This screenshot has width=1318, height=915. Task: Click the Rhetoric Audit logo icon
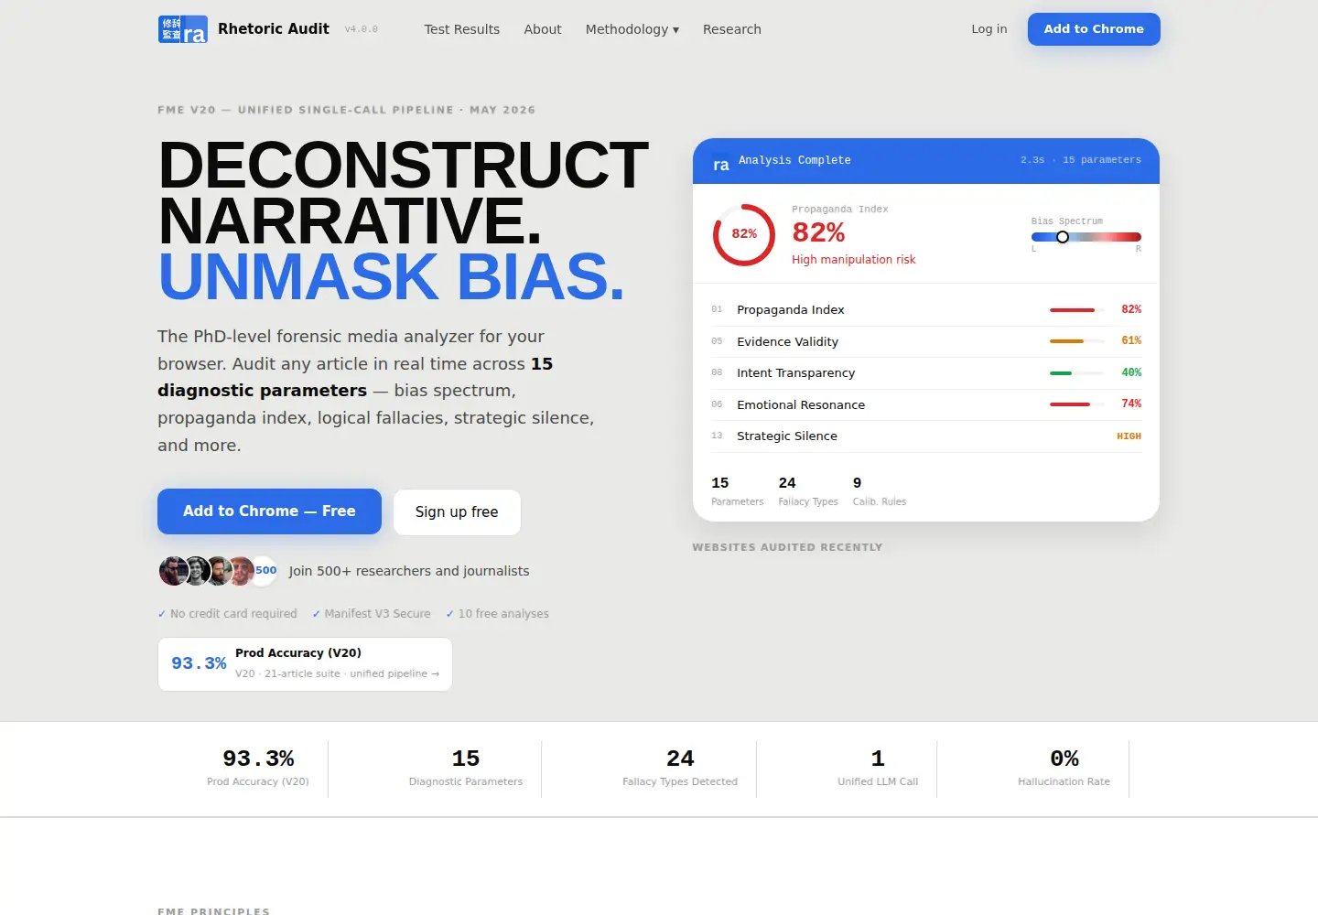coord(183,29)
